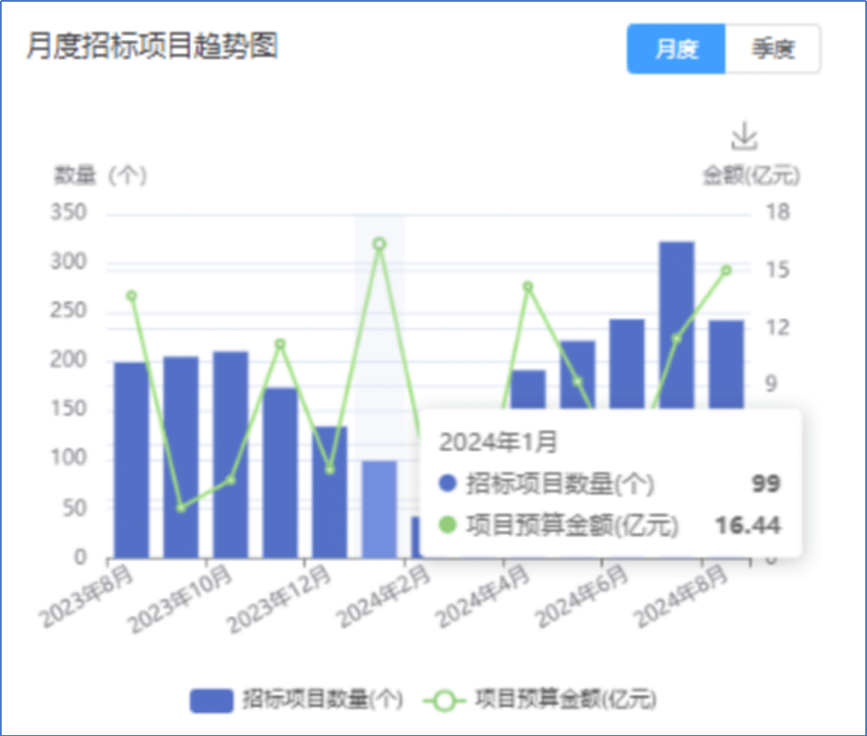Click the green line point at 2024年4月
867x736 pixels.
(528, 287)
